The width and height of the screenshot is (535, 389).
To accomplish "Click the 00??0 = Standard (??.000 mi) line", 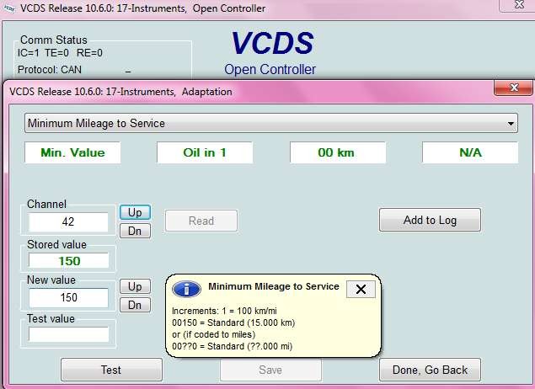I will 232,346.
